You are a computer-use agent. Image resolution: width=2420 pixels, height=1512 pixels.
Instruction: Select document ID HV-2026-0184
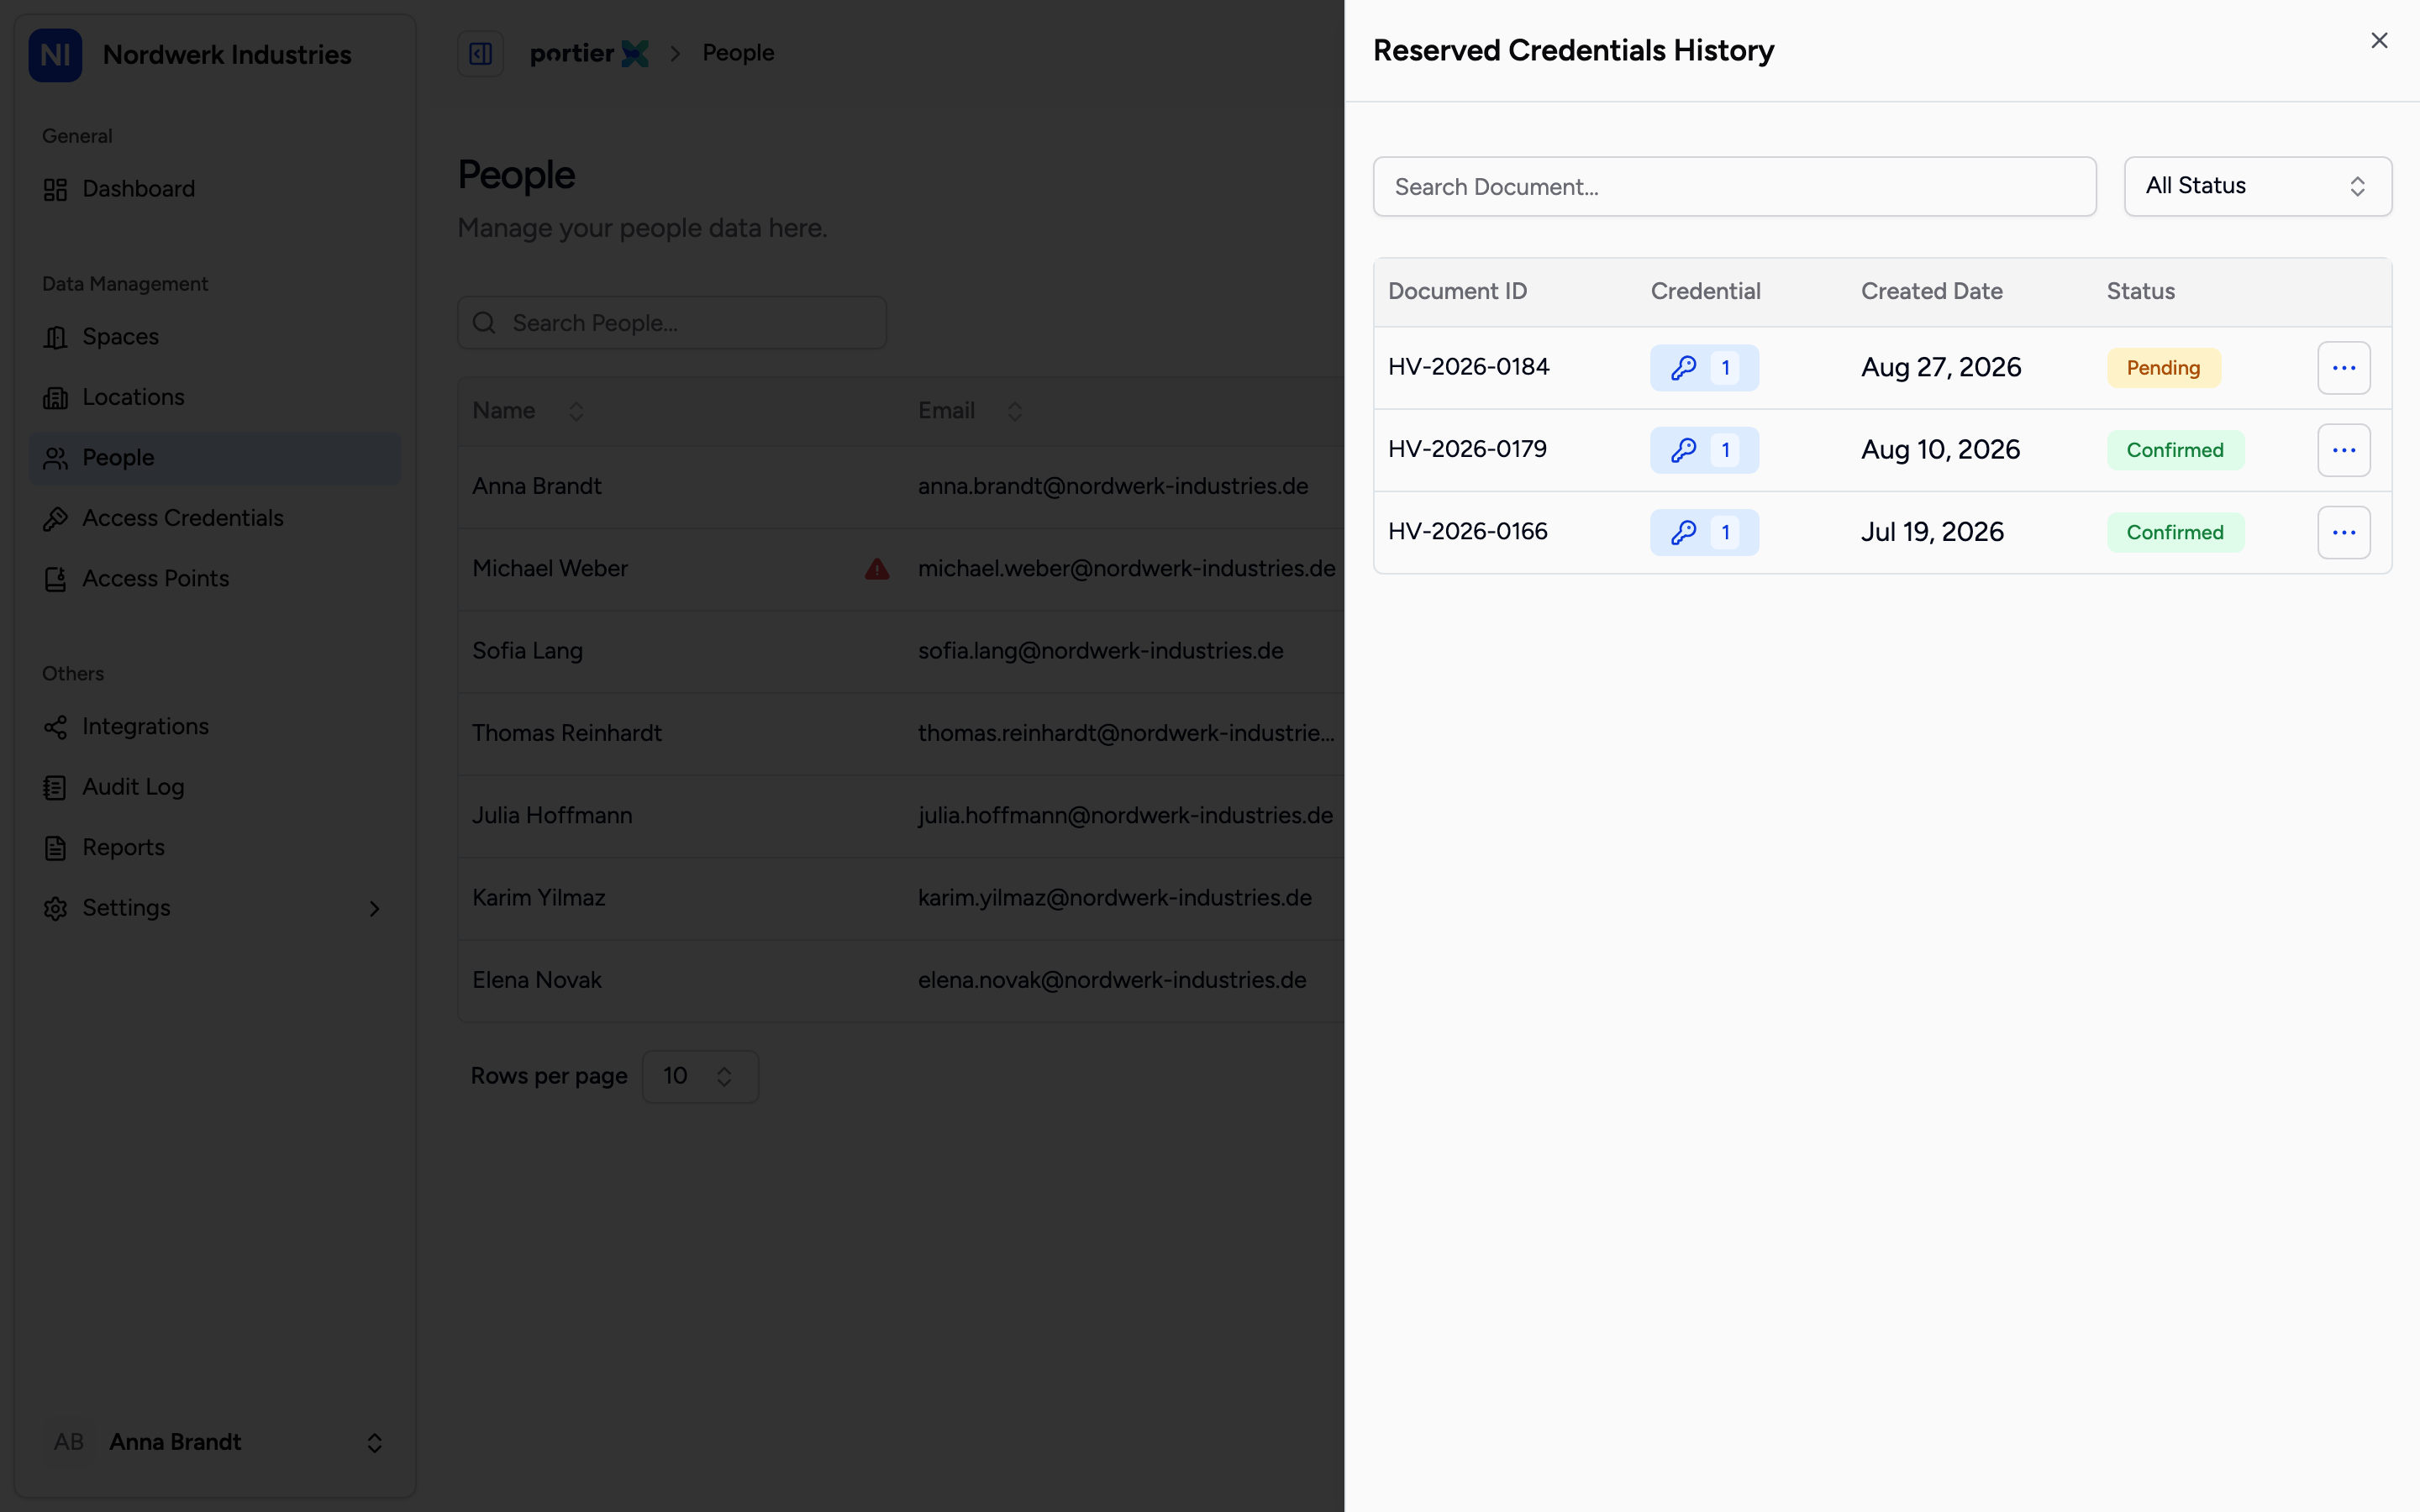coord(1468,367)
